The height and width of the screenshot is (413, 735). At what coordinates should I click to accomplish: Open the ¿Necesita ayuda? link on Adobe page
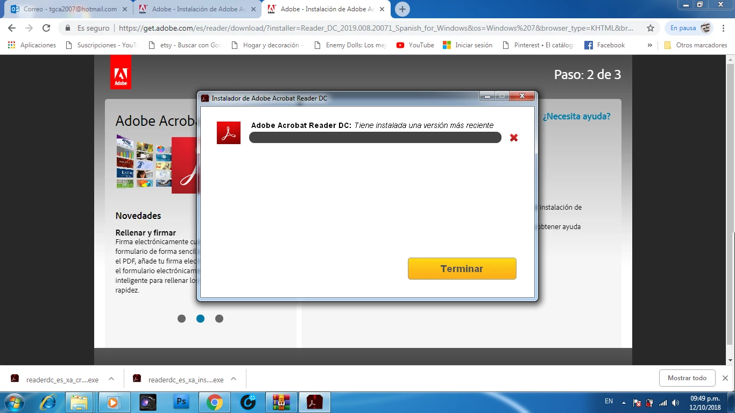tap(576, 116)
